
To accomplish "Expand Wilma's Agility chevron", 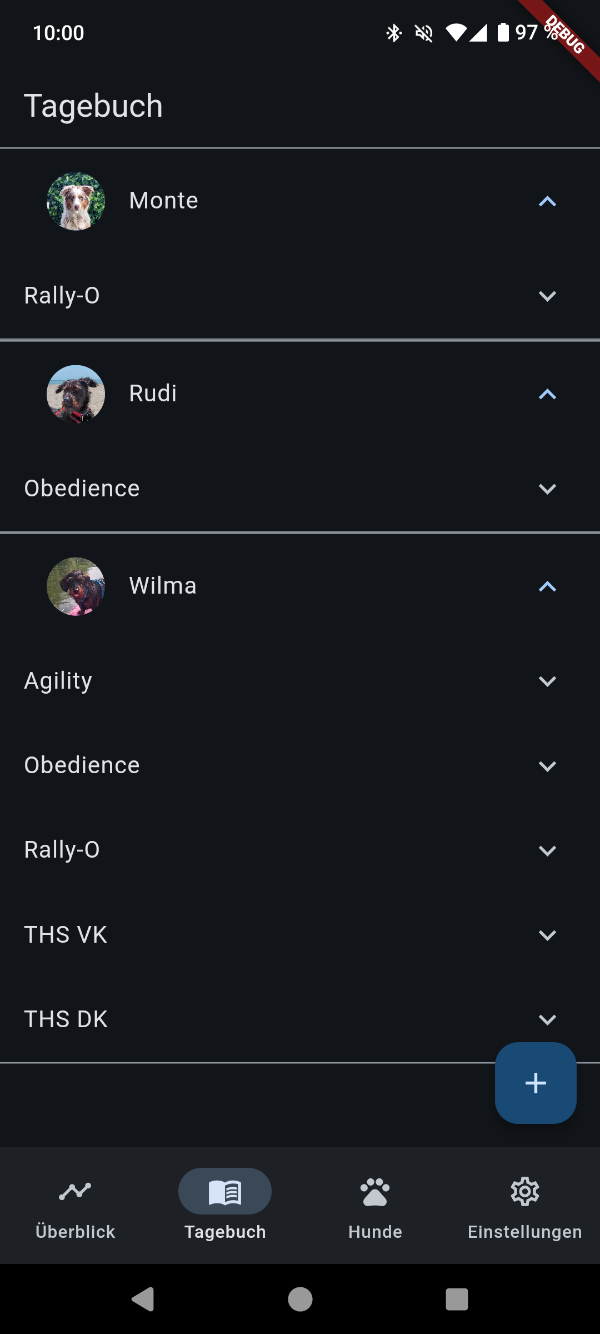I will coord(547,681).
